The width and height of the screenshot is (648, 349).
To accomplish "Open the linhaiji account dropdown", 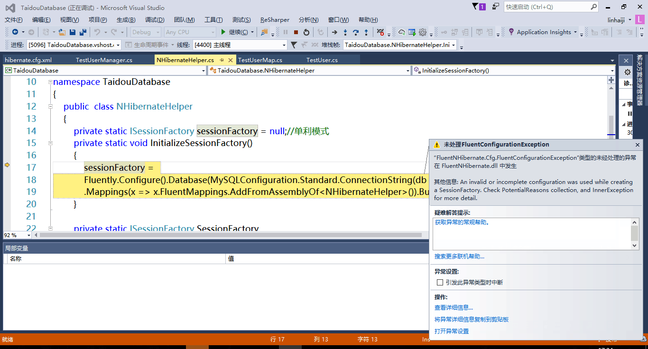I will [x=629, y=20].
